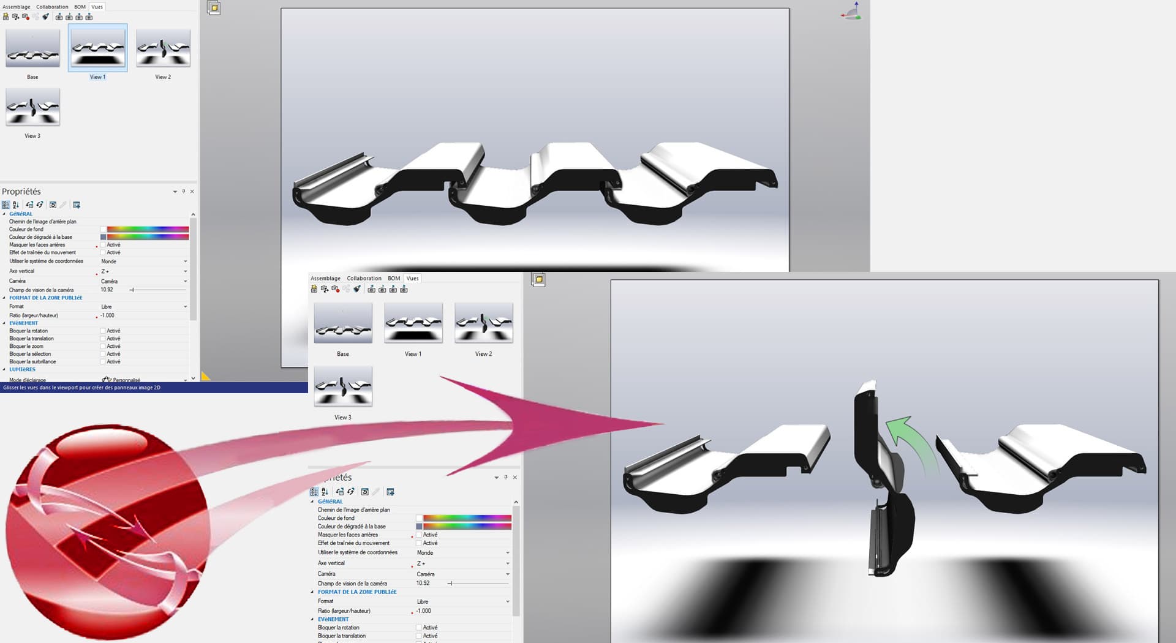The height and width of the screenshot is (643, 1176).
Task: Click reset icon in upper Propriétés toolbar
Action: tap(53, 205)
